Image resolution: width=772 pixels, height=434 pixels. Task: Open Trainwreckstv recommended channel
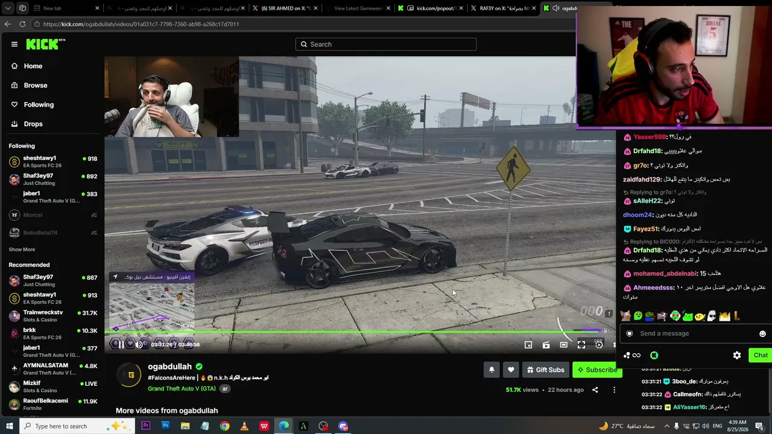53,316
